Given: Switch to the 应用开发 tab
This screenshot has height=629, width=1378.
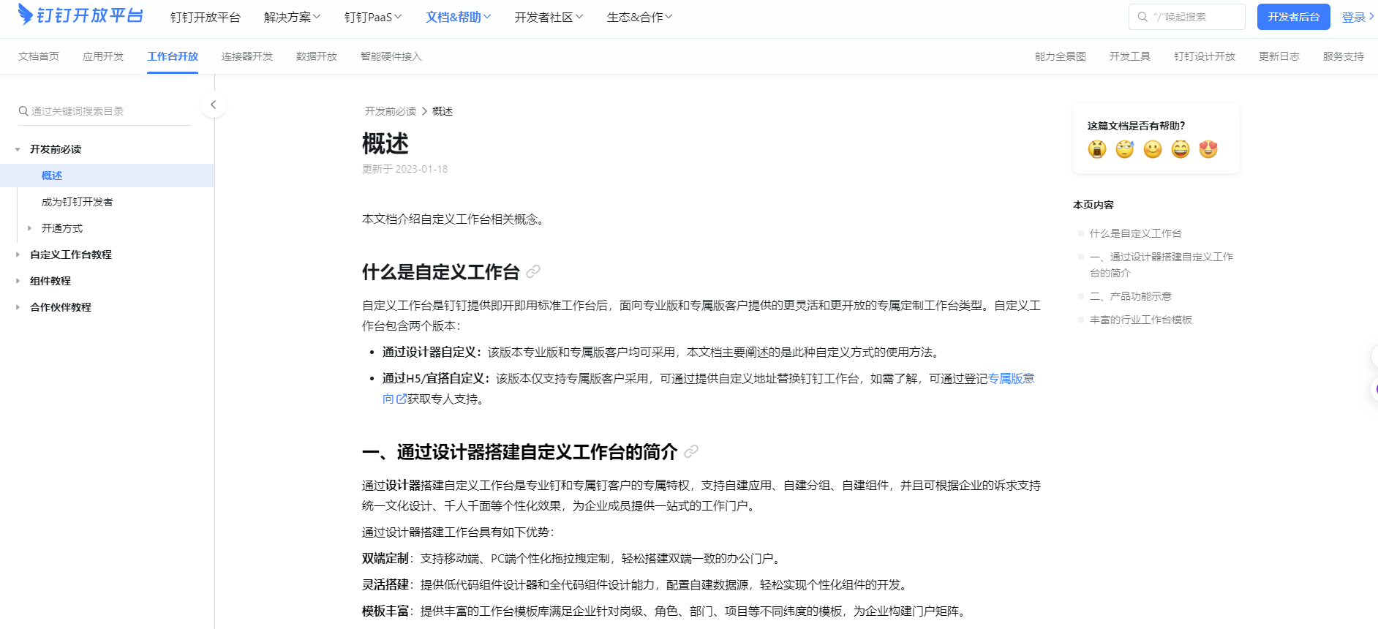Looking at the screenshot, I should pos(103,56).
